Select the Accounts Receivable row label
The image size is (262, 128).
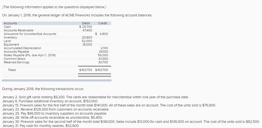tap(18, 30)
